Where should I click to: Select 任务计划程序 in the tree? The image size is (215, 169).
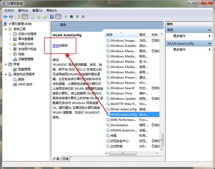[x=27, y=34]
